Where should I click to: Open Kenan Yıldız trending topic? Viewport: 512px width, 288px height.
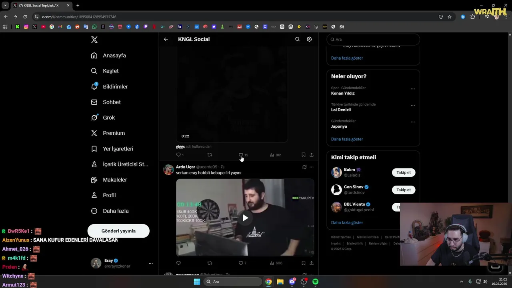(343, 93)
